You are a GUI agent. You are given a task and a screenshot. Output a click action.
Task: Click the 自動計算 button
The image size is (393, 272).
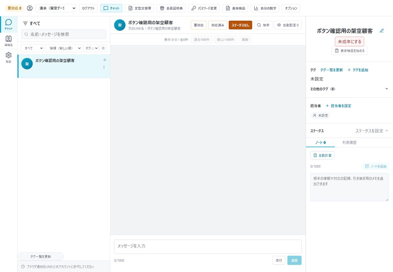tap(322, 155)
